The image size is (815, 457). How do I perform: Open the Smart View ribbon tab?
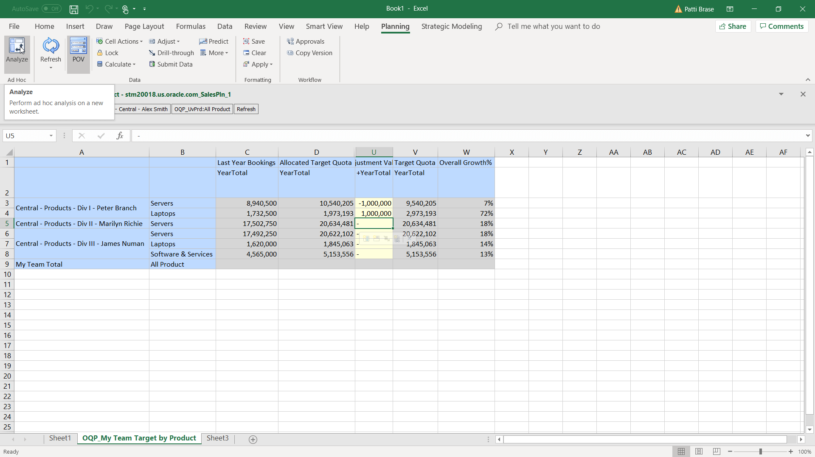coord(324,26)
